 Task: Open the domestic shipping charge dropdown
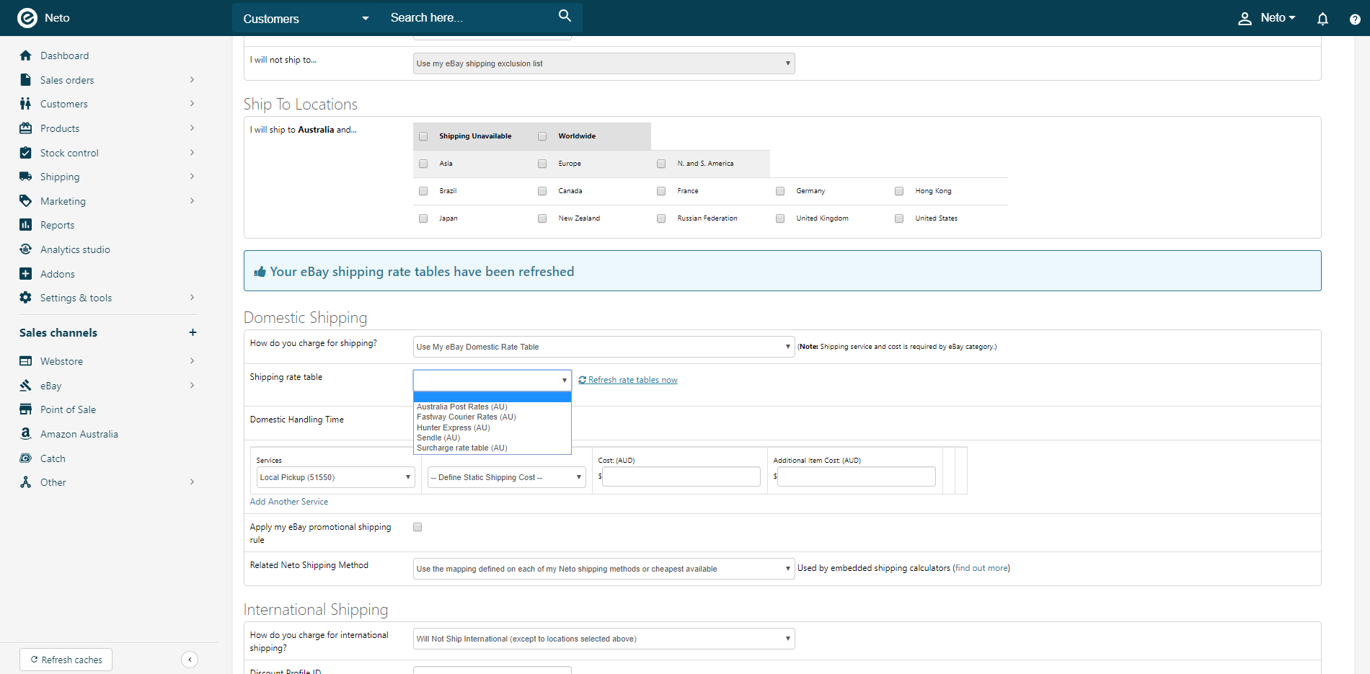pyautogui.click(x=604, y=347)
